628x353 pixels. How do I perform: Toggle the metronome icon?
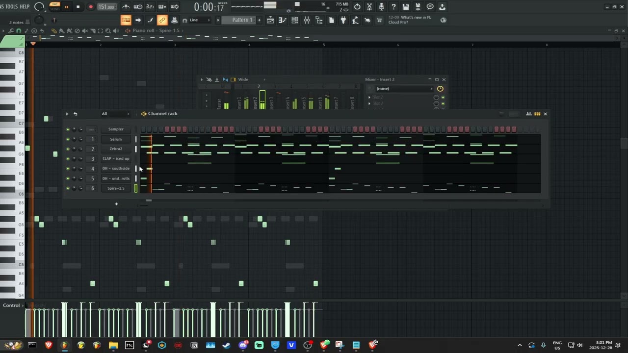(126, 7)
